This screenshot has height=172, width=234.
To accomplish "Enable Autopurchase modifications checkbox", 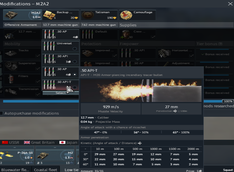I will [x=2, y=113].
